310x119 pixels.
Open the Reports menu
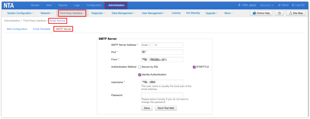(x=63, y=5)
